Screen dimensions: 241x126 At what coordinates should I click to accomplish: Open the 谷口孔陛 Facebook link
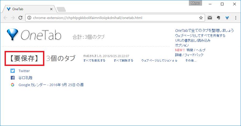[x=26, y=78]
